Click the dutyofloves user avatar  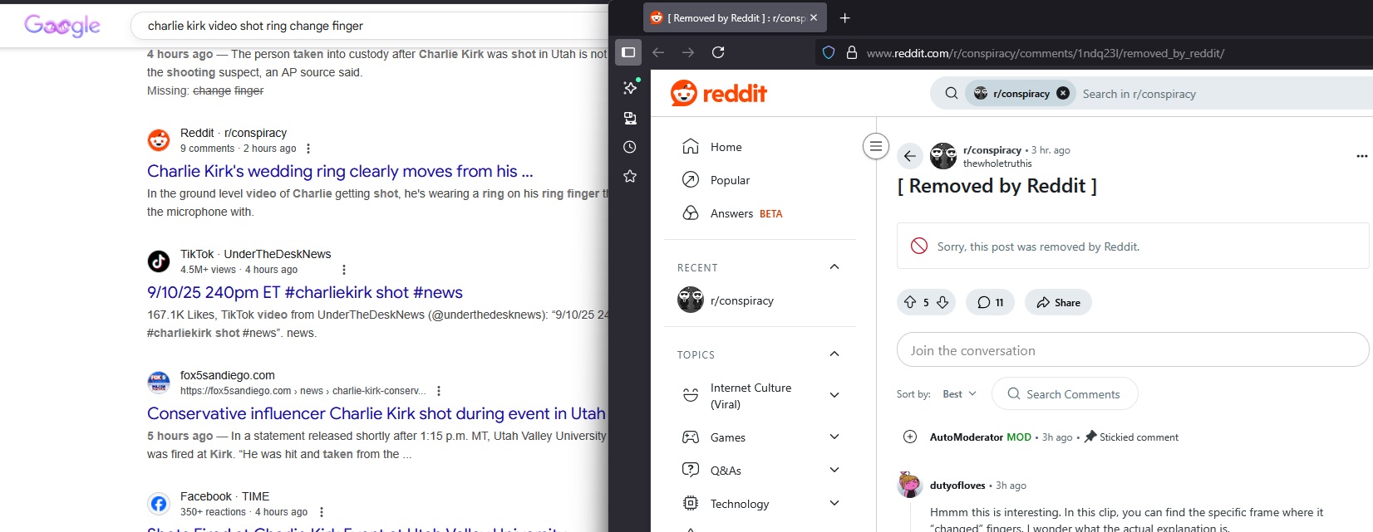pos(910,485)
